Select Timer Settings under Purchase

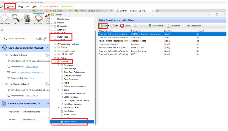tap(70, 69)
